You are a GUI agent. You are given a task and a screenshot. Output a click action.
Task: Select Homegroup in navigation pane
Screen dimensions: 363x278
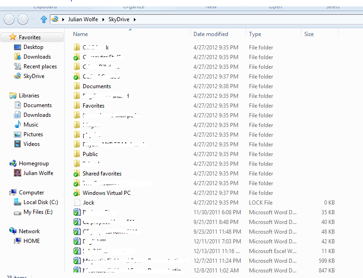pos(34,163)
